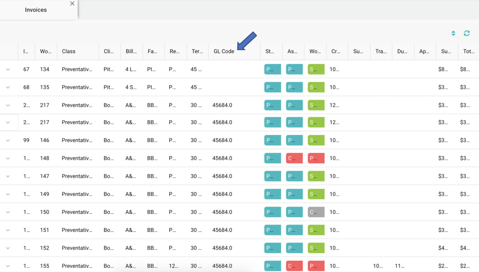479x272 pixels.
Task: Refresh the invoices list
Action: 466,33
